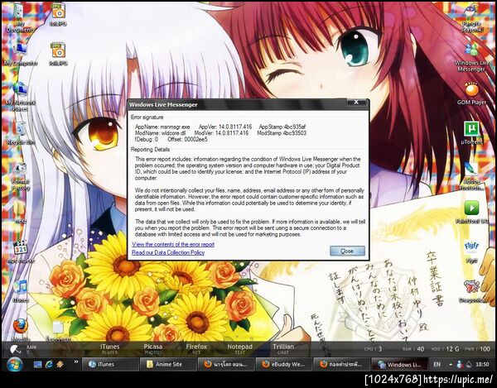The width and height of the screenshot is (497, 388).
Task: Switch to eBuddy Firefox taskbar window
Action: tap(283, 364)
